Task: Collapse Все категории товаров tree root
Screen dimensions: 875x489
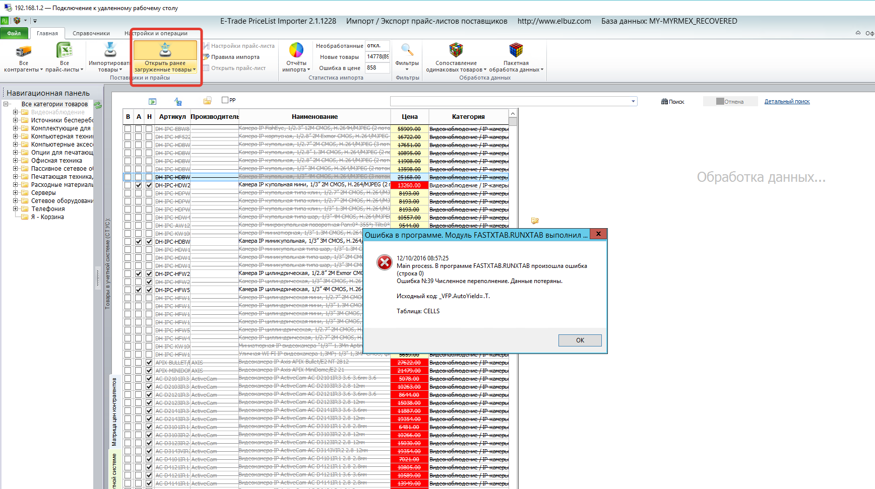Action: point(6,104)
